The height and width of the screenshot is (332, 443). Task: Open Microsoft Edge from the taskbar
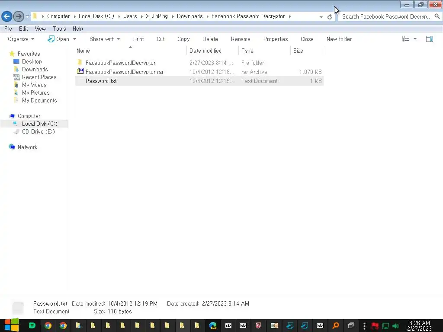(x=213, y=326)
